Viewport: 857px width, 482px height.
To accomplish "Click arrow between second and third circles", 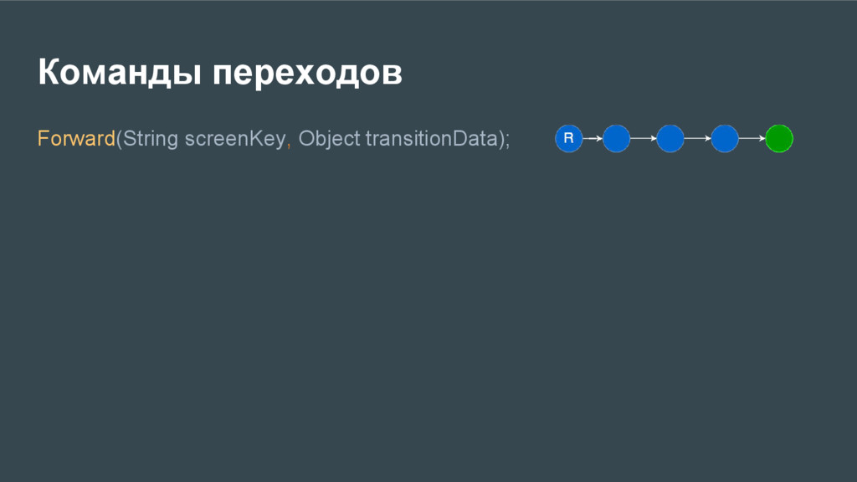I will tap(644, 138).
